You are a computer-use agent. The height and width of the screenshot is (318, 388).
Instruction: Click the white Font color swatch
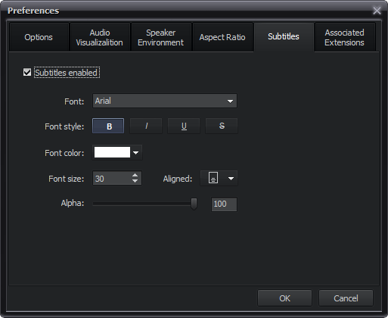(112, 152)
